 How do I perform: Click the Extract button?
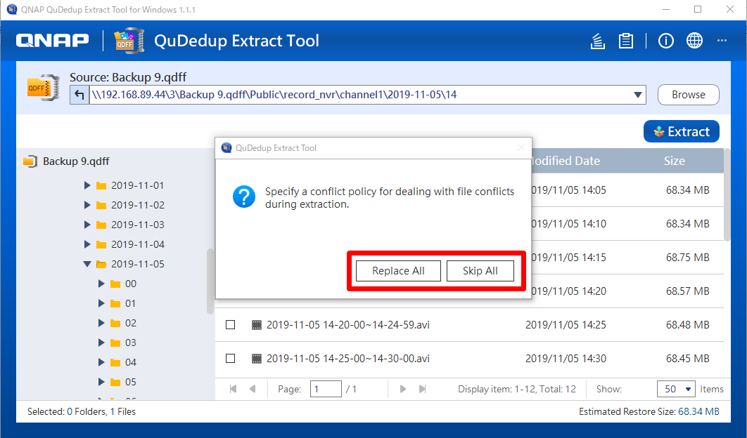point(682,131)
